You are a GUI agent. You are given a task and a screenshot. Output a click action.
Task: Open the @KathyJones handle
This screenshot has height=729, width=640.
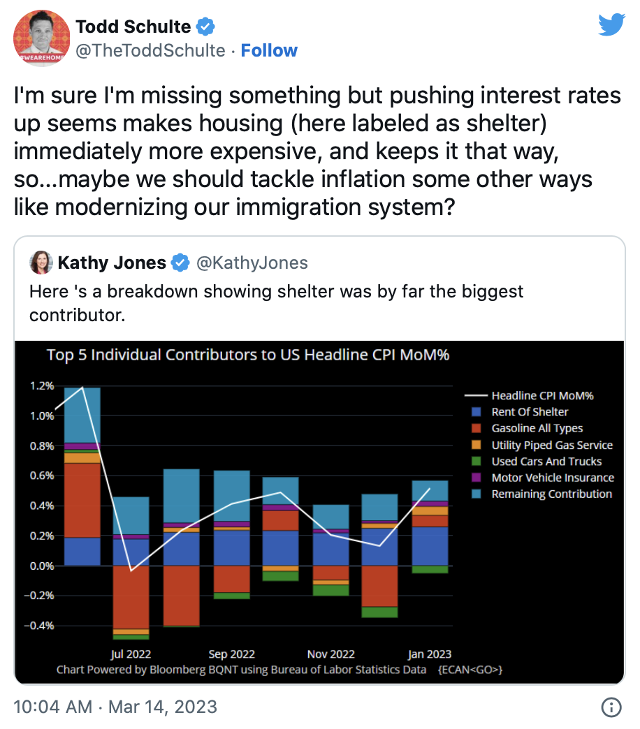click(x=252, y=263)
